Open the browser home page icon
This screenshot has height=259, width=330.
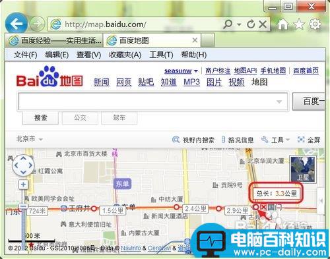point(282,24)
